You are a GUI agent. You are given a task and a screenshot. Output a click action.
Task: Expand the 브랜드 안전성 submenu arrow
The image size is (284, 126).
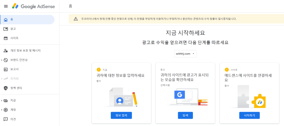tap(2, 60)
